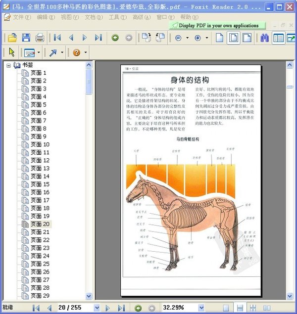The height and width of the screenshot is (314, 297).
Task: Open help icon dropdown arrow
Action: [x=86, y=52]
